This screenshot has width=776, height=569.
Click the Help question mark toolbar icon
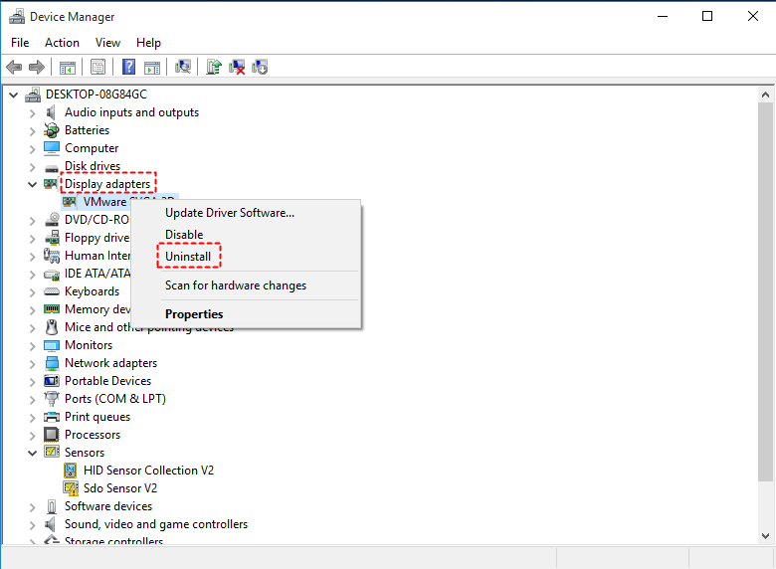(129, 68)
